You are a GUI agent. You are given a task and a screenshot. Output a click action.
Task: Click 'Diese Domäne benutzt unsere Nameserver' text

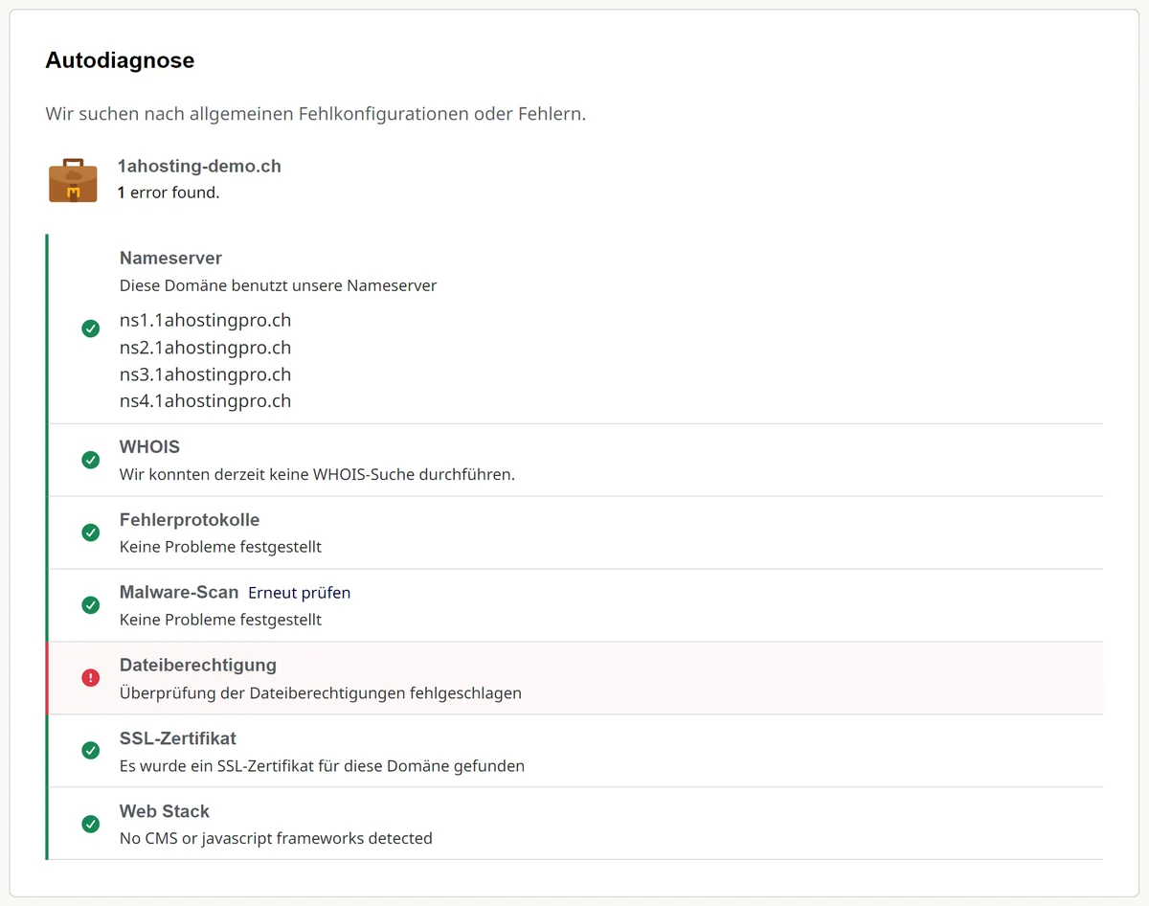click(278, 285)
